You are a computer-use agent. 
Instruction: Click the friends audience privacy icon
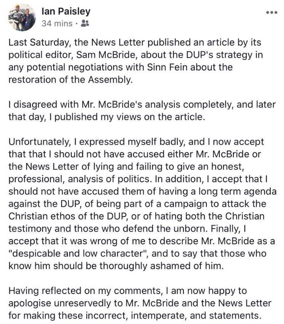pos(85,23)
